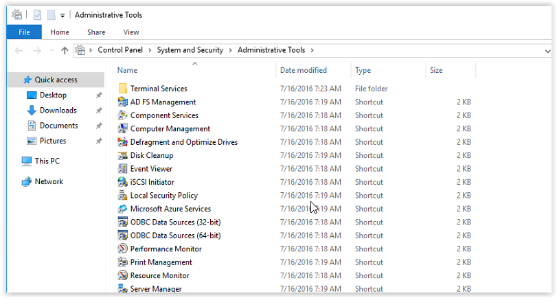The height and width of the screenshot is (298, 557).
Task: Navigate to Control Panel breadcrumb
Action: pyautogui.click(x=120, y=50)
